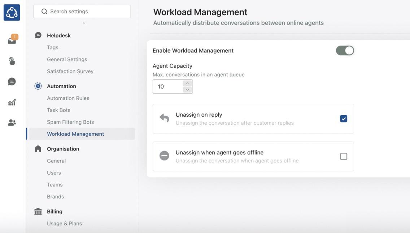Open the analytics chart icon

[x=12, y=102]
